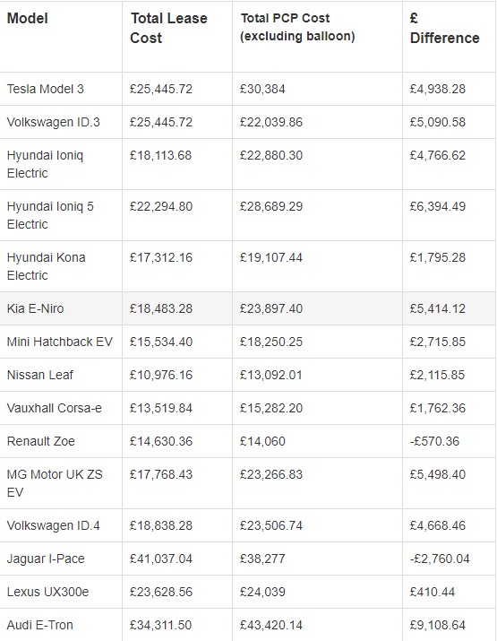This screenshot has height=641, width=497.
Task: Click the Hyundai Kona Electric difference £1,795.28
Action: [438, 257]
